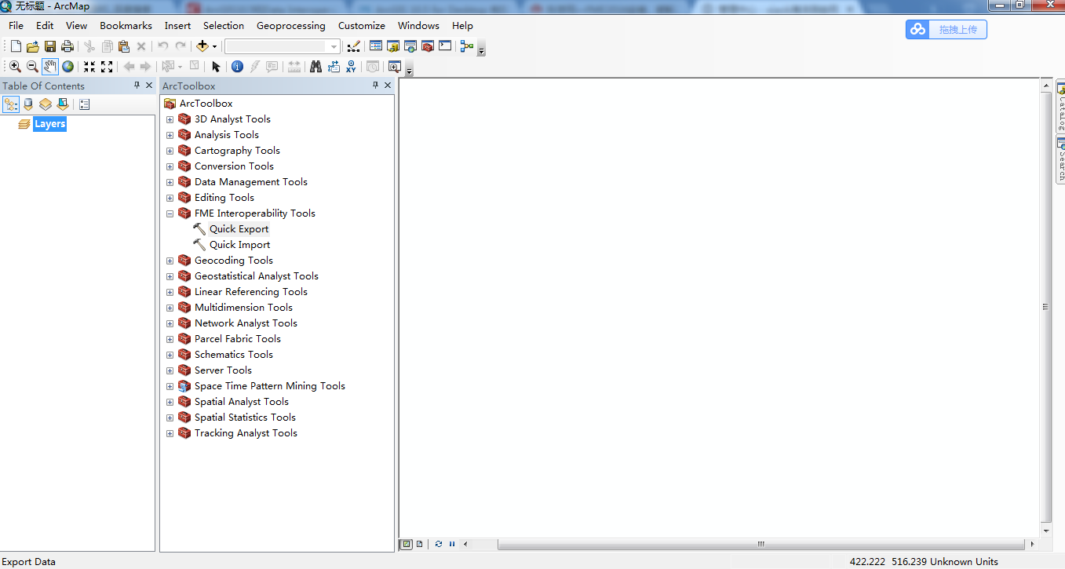
Task: Click the vertical map scrollbar
Action: pos(1045,307)
